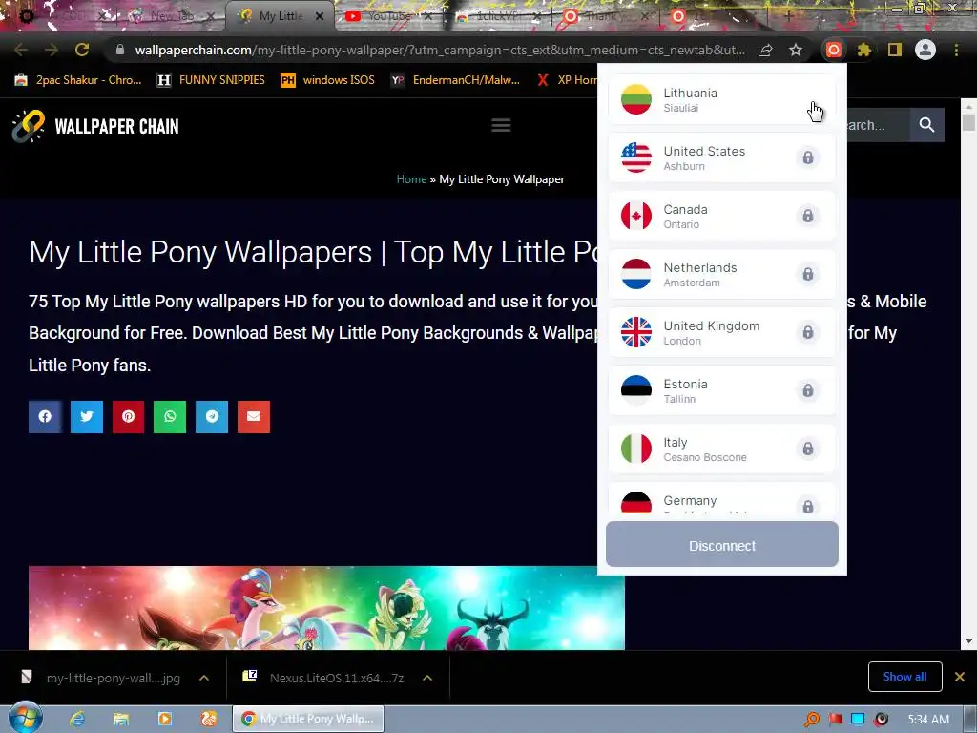Screen dimensions: 977x733
Task: Click the Chrome taskbar window button
Action: [308, 719]
